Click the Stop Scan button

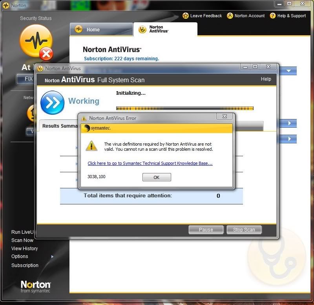[244, 230]
